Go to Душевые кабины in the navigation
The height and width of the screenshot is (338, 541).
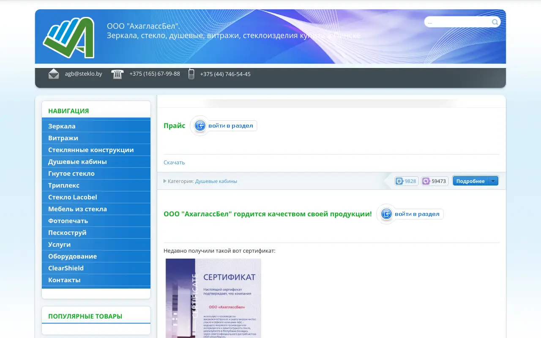pyautogui.click(x=77, y=162)
